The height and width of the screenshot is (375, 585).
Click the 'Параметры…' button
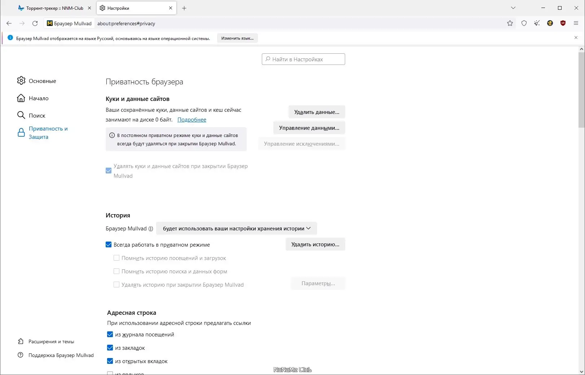point(318,283)
